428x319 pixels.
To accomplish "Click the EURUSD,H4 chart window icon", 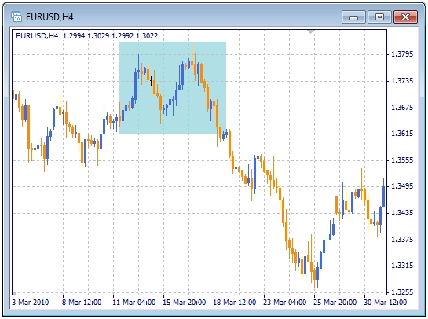I will pyautogui.click(x=16, y=16).
